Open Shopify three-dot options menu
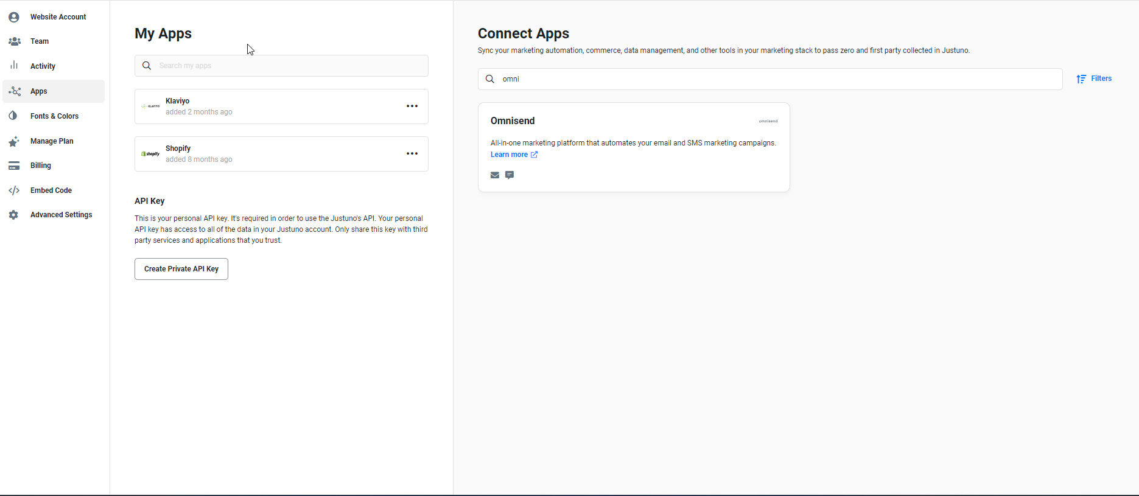This screenshot has height=496, width=1139. [412, 154]
